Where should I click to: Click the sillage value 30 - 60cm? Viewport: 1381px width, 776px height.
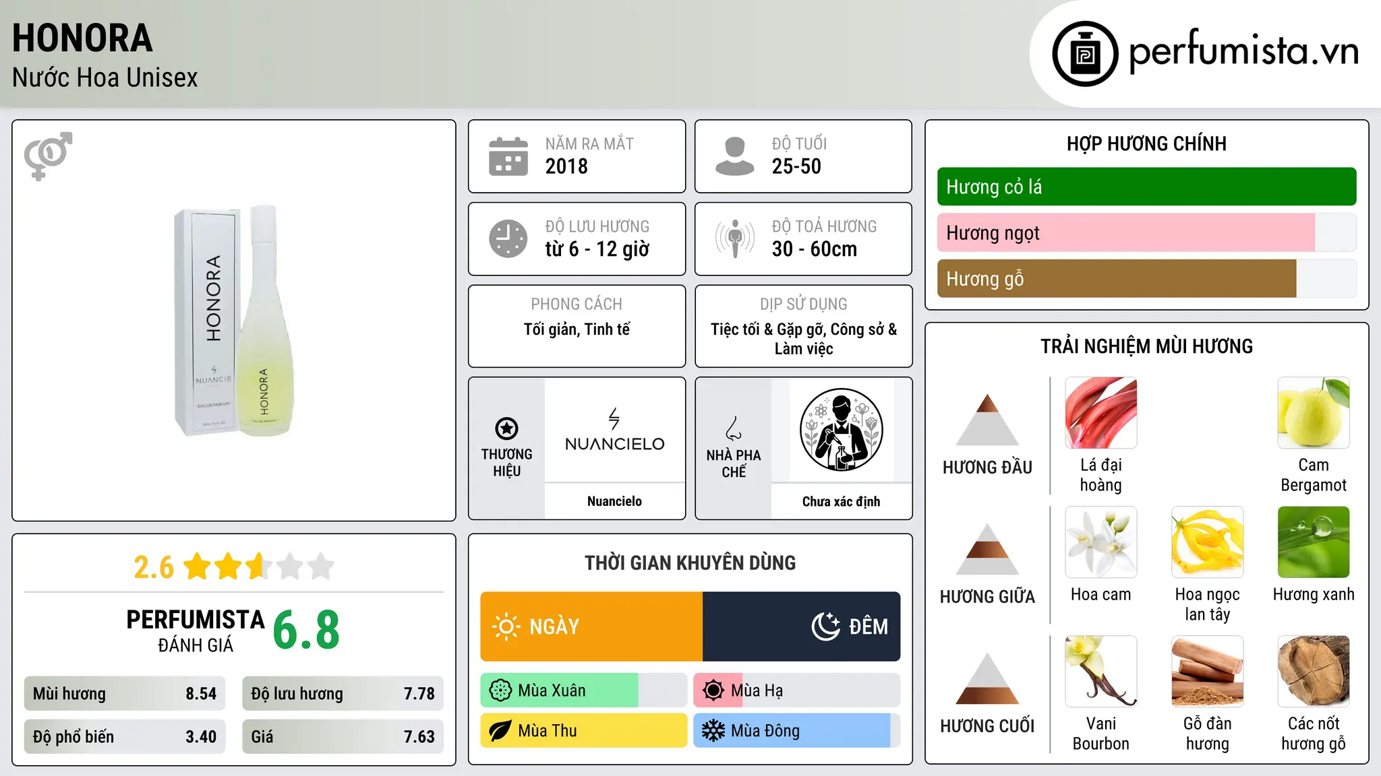[815, 249]
